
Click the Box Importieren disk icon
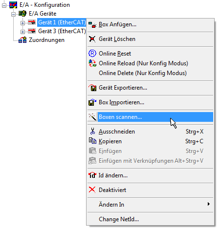point(92,102)
